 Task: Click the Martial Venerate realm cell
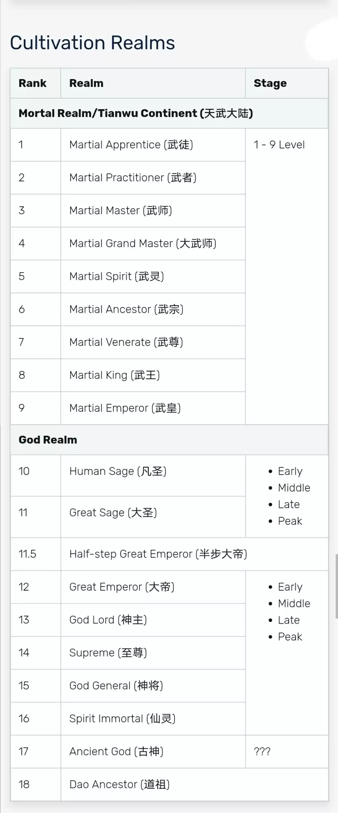click(126, 342)
